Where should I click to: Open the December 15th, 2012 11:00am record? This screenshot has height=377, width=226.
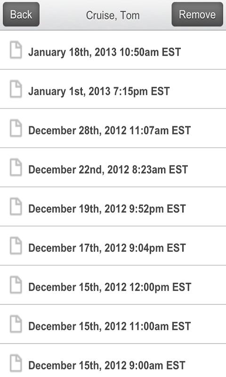(113, 324)
